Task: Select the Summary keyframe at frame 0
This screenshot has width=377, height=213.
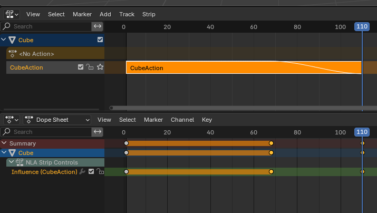Action: (126, 143)
